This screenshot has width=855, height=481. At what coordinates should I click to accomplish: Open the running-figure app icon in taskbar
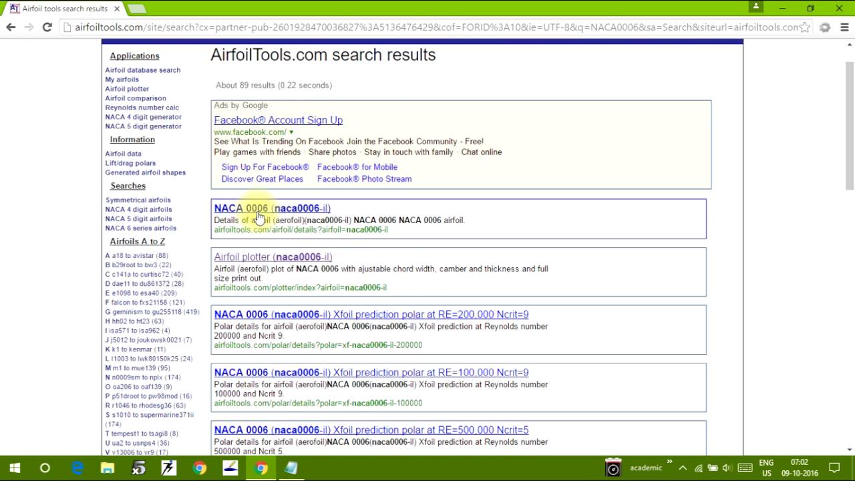click(169, 468)
